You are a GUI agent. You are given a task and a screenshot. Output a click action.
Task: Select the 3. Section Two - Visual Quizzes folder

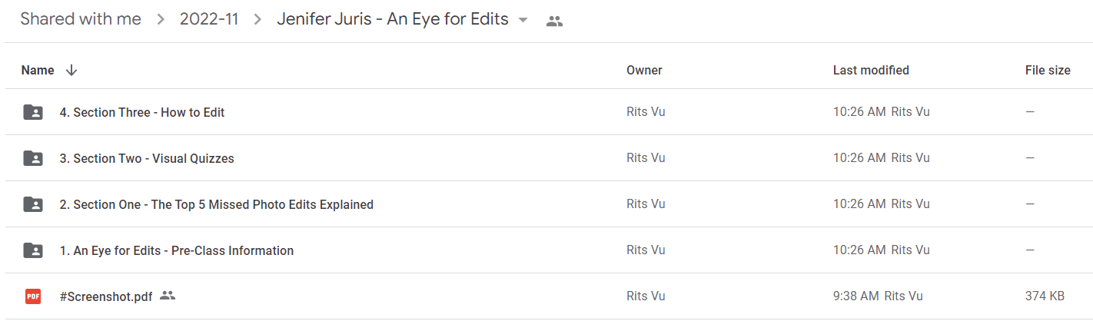click(546, 158)
